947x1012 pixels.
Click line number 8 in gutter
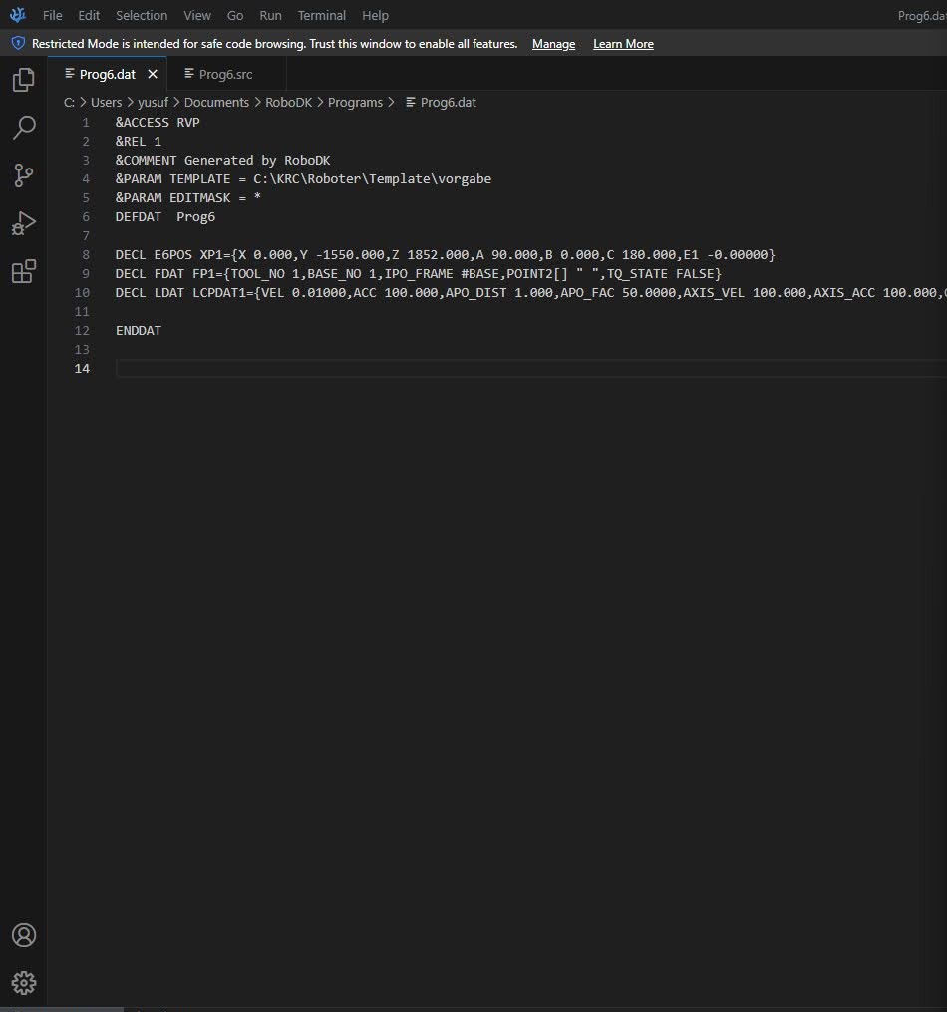tap(86, 254)
